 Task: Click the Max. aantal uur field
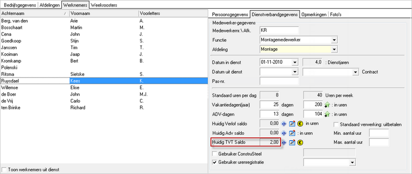(378, 142)
